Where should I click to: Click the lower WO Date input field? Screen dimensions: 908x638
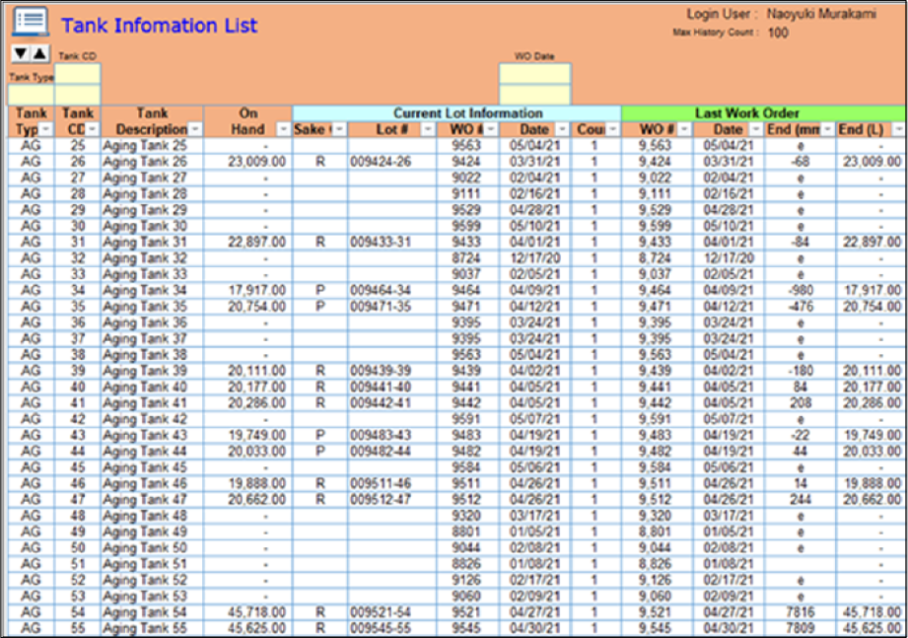point(534,95)
